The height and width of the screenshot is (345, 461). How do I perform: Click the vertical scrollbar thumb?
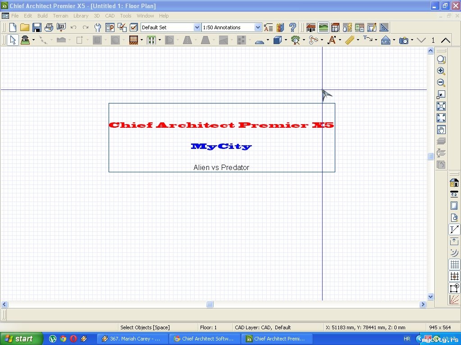point(430,156)
